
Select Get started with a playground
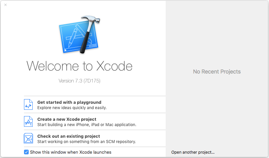click(x=95, y=104)
